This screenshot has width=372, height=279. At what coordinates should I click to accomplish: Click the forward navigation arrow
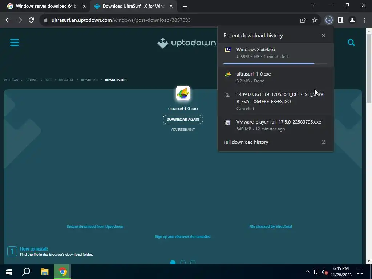coord(20,20)
